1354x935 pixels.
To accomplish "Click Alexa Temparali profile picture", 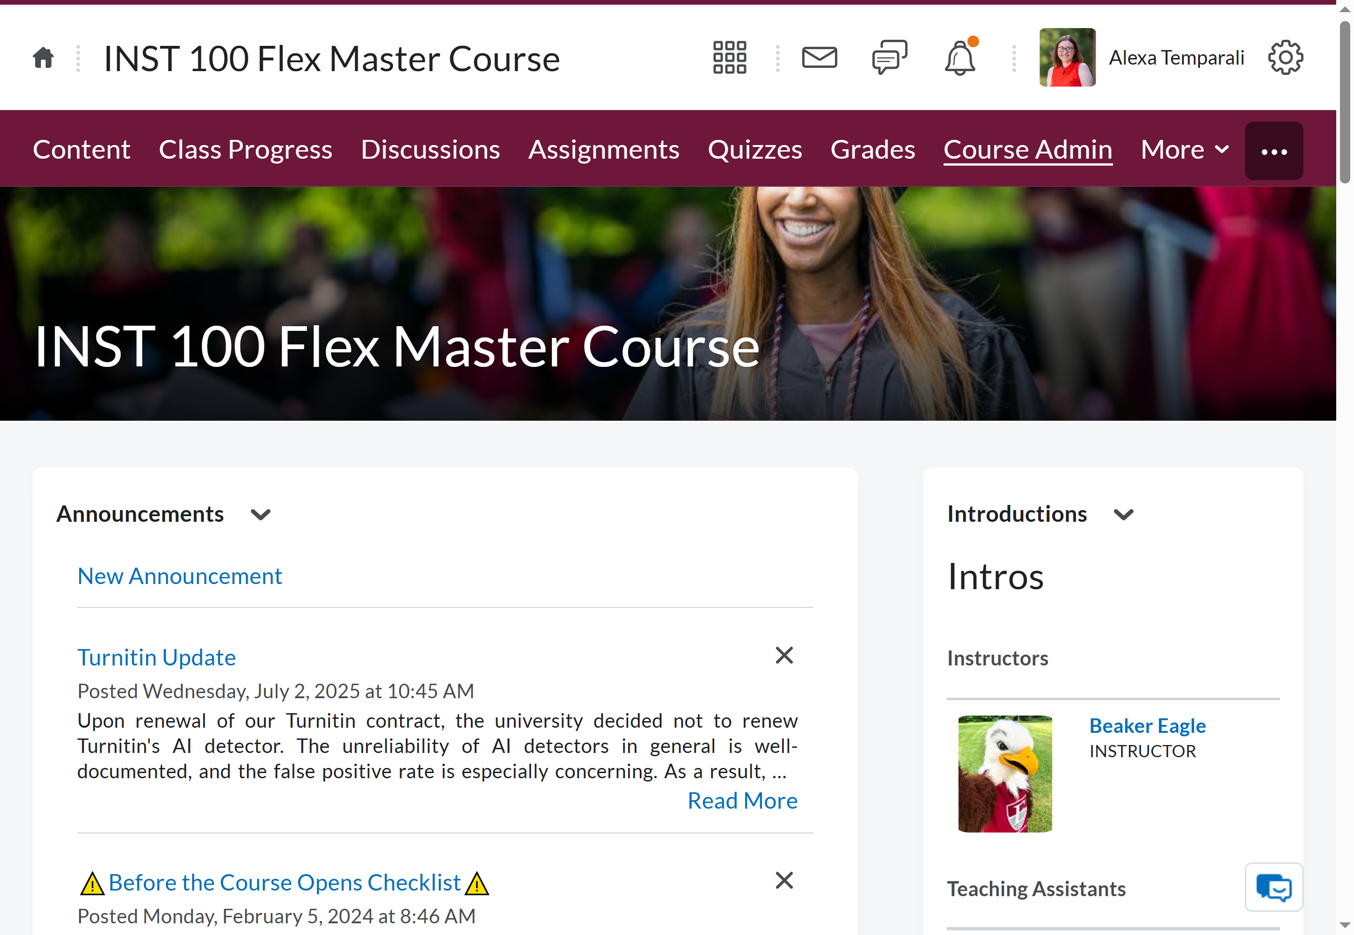I will pyautogui.click(x=1067, y=58).
